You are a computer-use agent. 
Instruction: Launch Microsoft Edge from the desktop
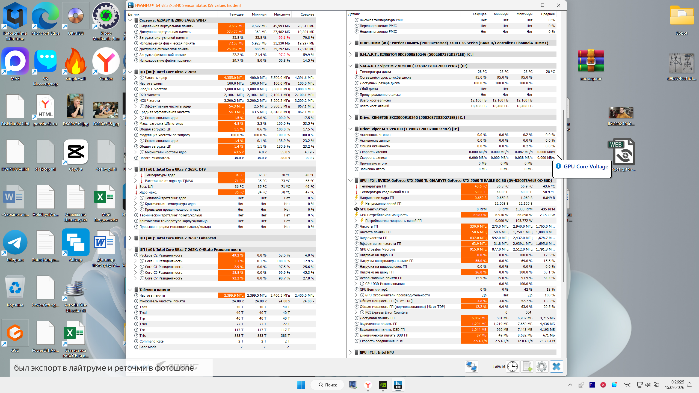45,19
